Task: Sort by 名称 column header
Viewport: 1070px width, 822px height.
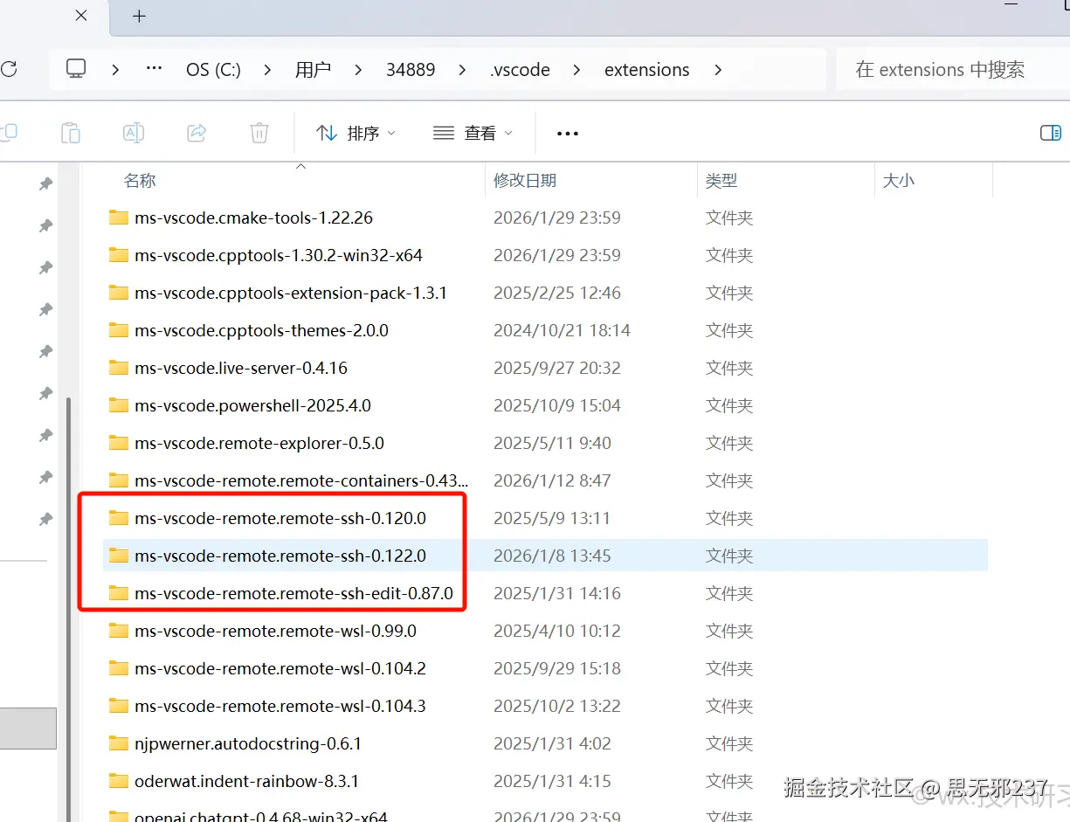Action: (140, 181)
